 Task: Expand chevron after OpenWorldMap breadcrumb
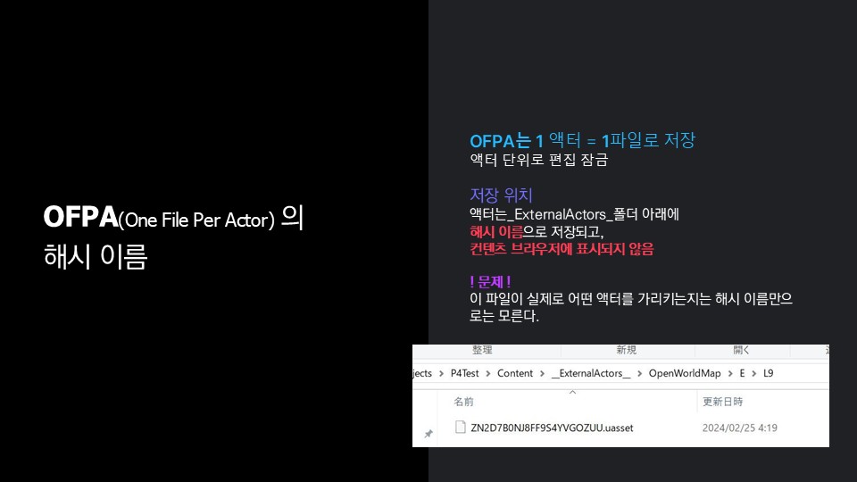[730, 374]
